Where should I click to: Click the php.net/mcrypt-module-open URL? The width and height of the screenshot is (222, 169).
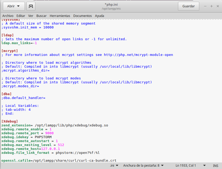coord(138,55)
